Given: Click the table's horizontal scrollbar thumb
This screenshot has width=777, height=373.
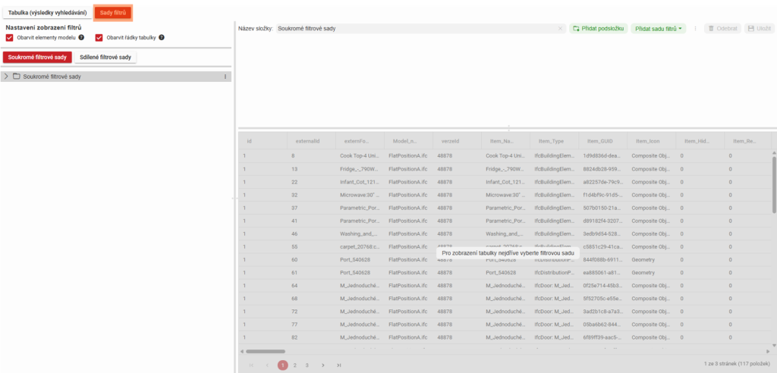Looking at the screenshot, I should tap(265, 351).
